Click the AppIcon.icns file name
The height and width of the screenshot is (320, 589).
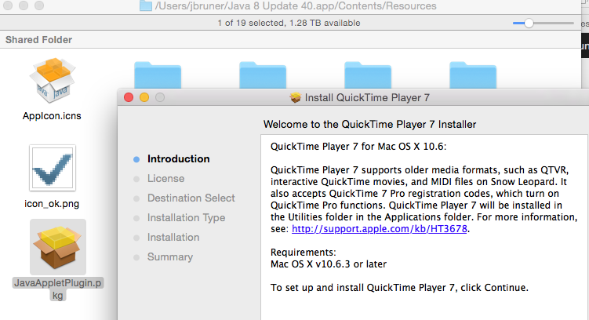pos(52,115)
